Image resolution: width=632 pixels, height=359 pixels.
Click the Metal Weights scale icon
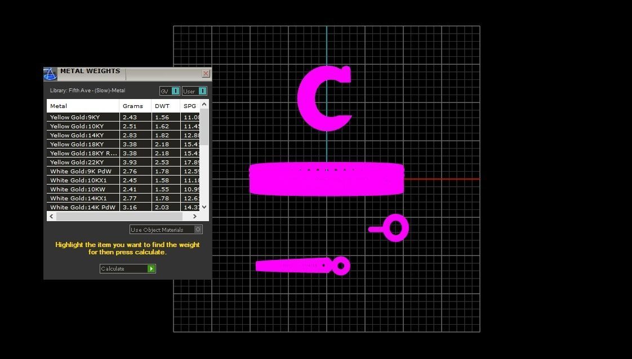tap(50, 74)
